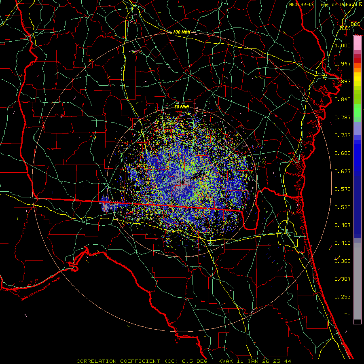Viewport: 364px width, 364px height.
Task: Select the 0.733 legend value
Action: (x=343, y=135)
